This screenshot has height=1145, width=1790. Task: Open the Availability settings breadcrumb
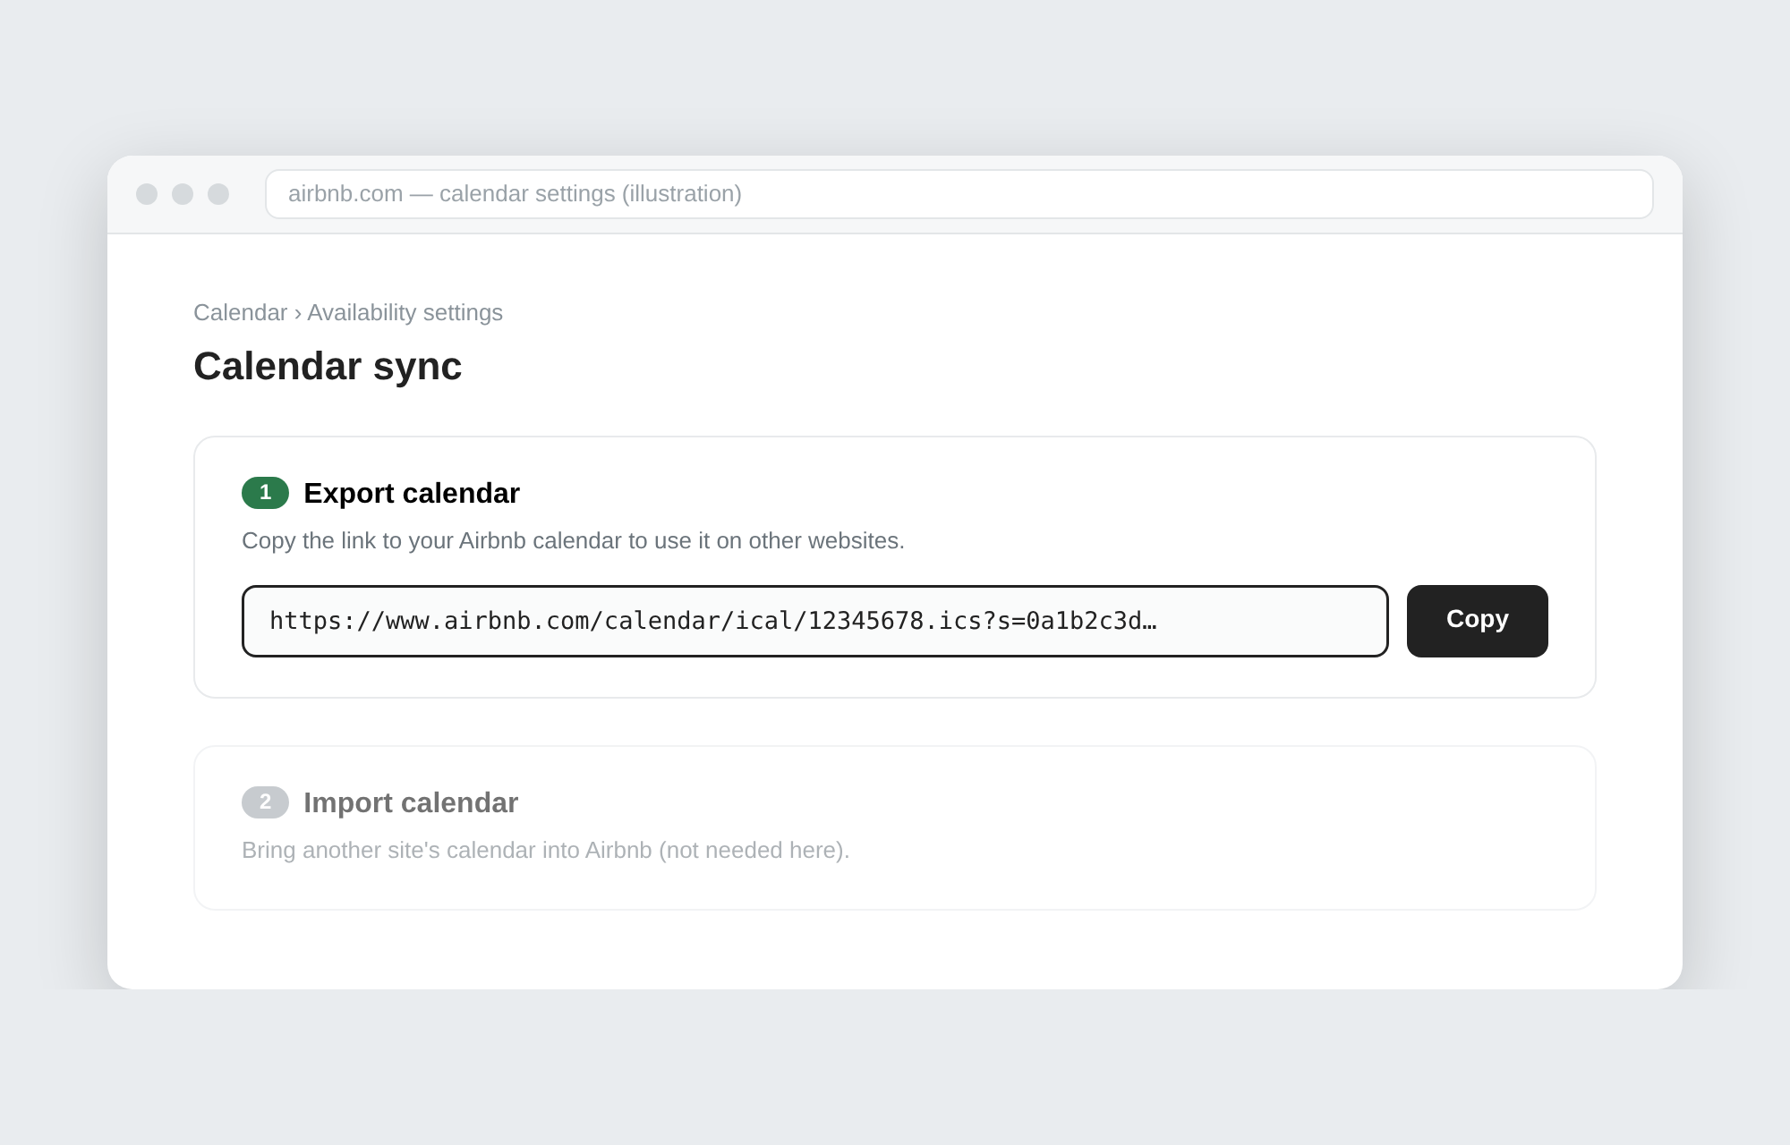(x=405, y=312)
